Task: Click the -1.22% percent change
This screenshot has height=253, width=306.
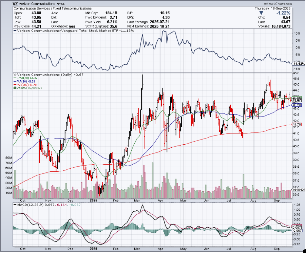Action: pos(283,13)
